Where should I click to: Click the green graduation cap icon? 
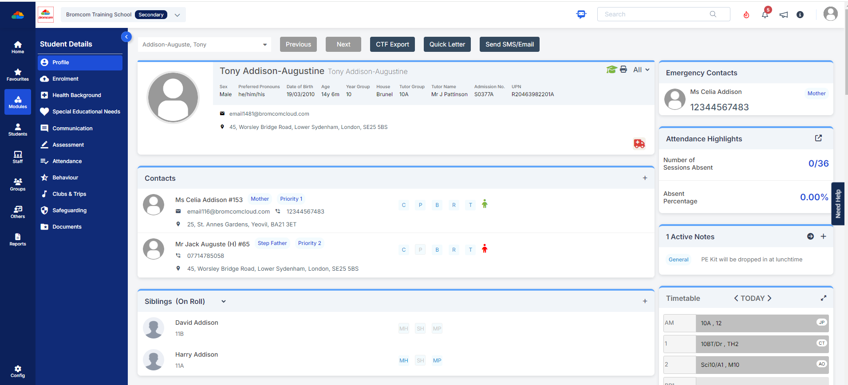coord(611,70)
